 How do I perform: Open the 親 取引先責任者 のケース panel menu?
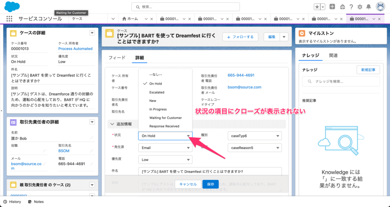(92, 185)
